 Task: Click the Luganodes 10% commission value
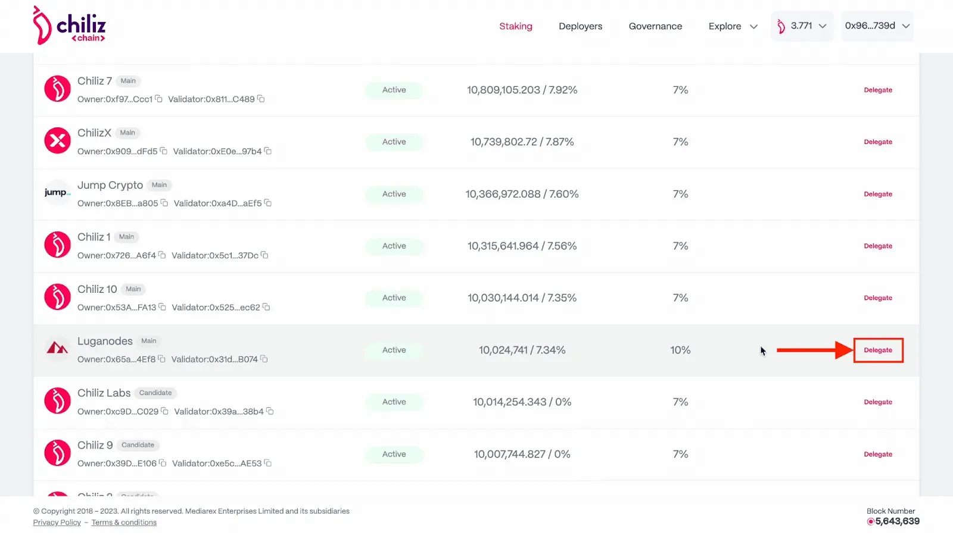click(680, 350)
